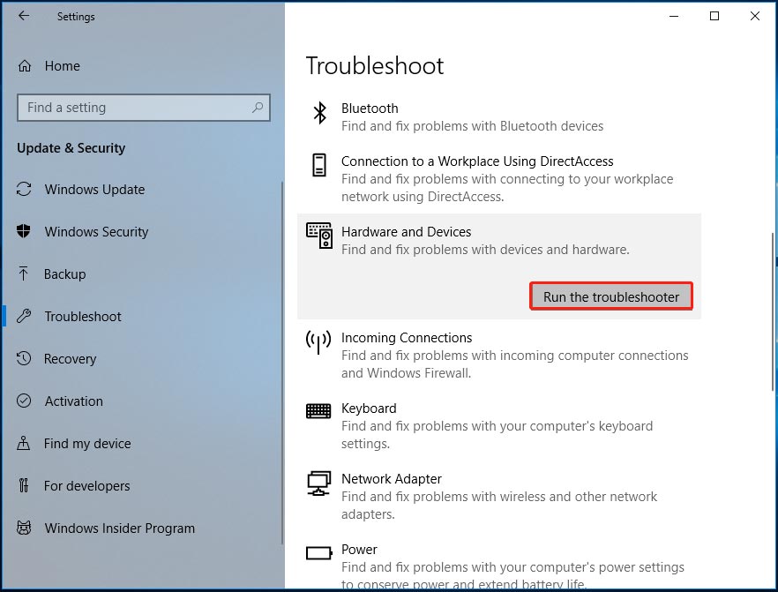Click the Power battery icon
The height and width of the screenshot is (592, 778).
[319, 553]
